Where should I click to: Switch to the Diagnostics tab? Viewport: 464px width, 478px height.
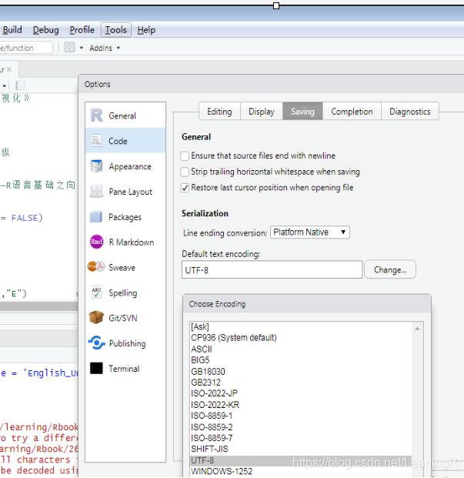coord(409,112)
